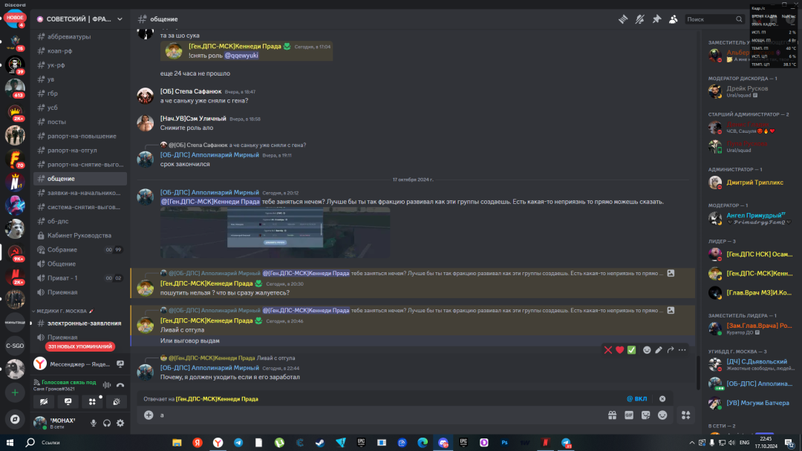Viewport: 802px width, 451px height.
Task: Click the '@qqewyuki' mention
Action: (x=241, y=56)
